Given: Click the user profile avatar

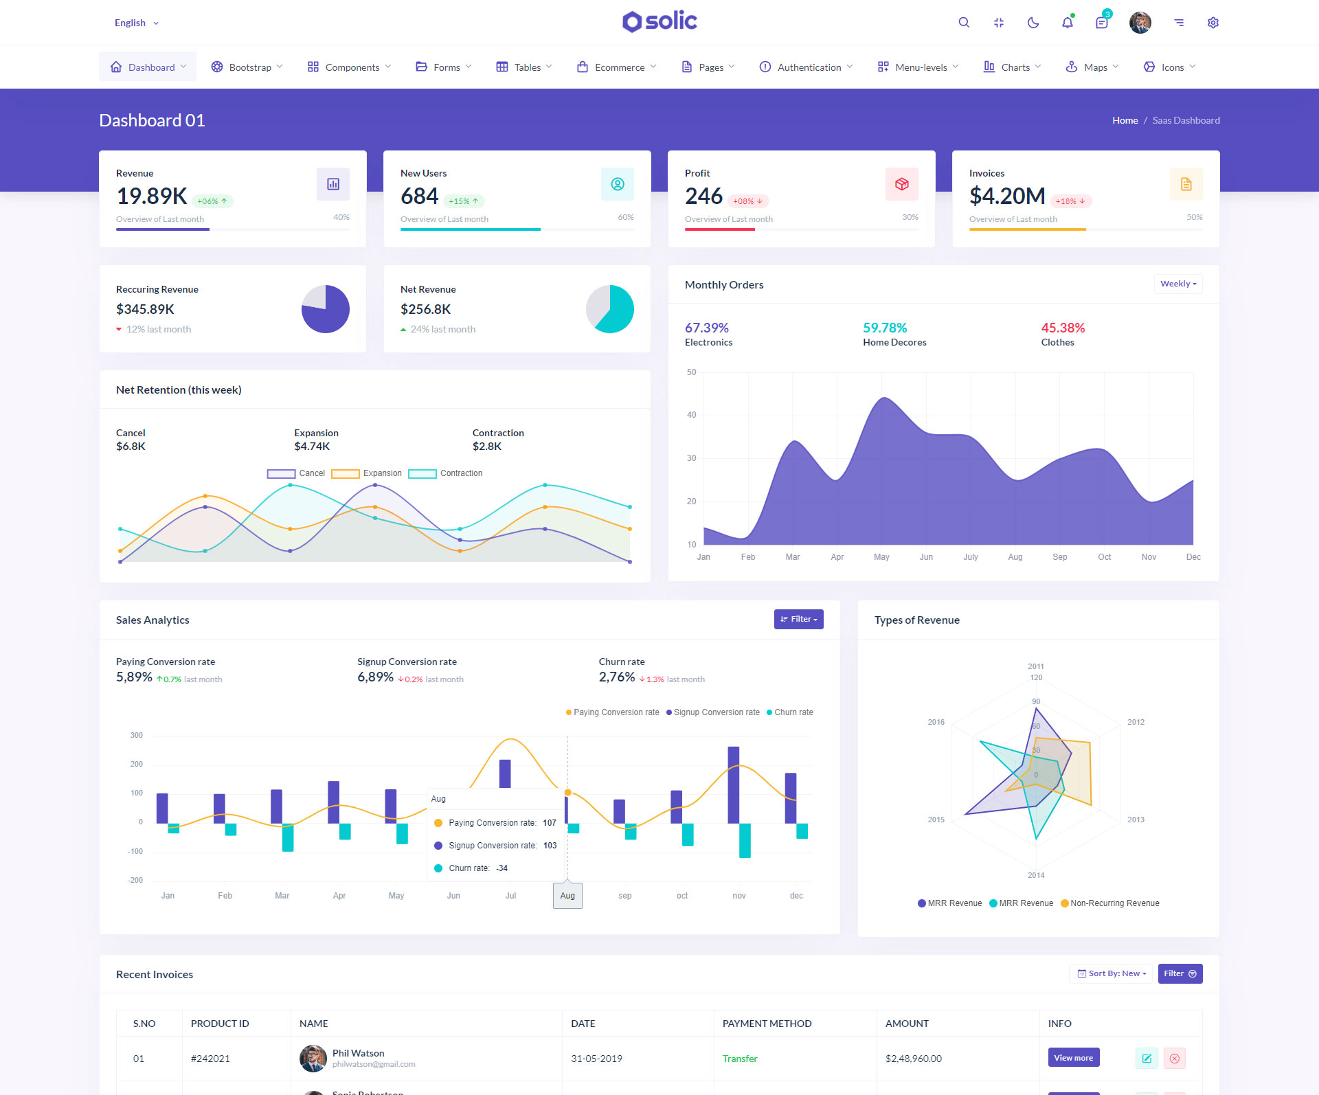Looking at the screenshot, I should click(1140, 23).
